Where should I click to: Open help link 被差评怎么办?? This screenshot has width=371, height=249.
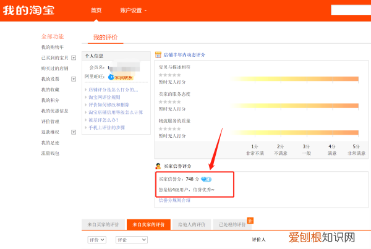(103, 120)
